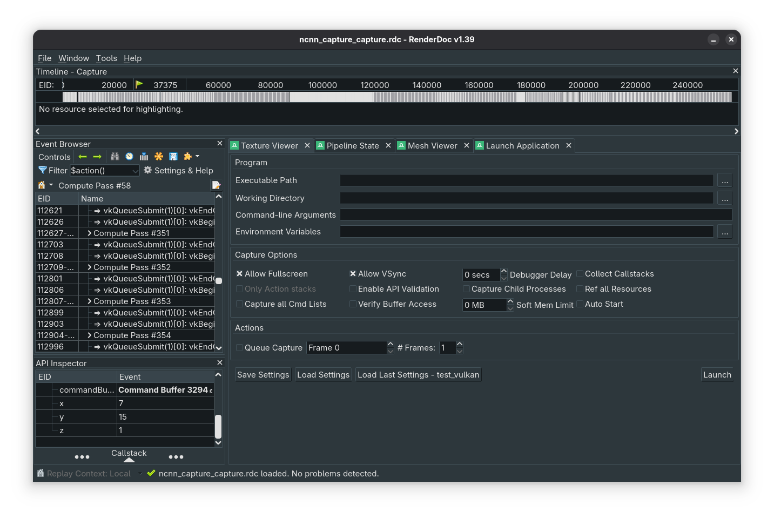Viewport: 774px width, 518px height.
Task: Open find event with the binoculars icon
Action: click(x=115, y=157)
